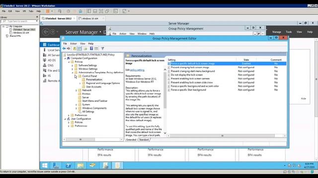Open the Help icon in Editor toolbar
318x178 pixels.
(x=91, y=48)
